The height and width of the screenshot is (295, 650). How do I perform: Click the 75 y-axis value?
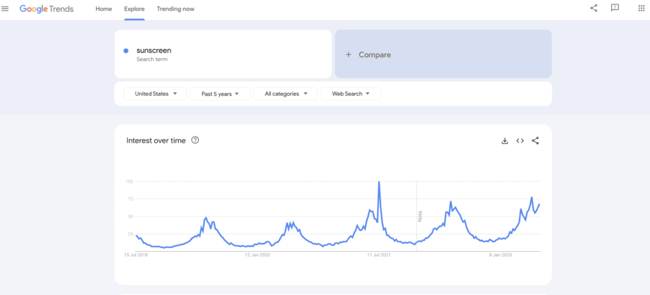[130, 199]
